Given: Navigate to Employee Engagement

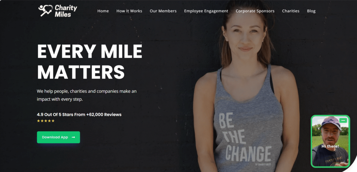Looking at the screenshot, I should [x=206, y=11].
